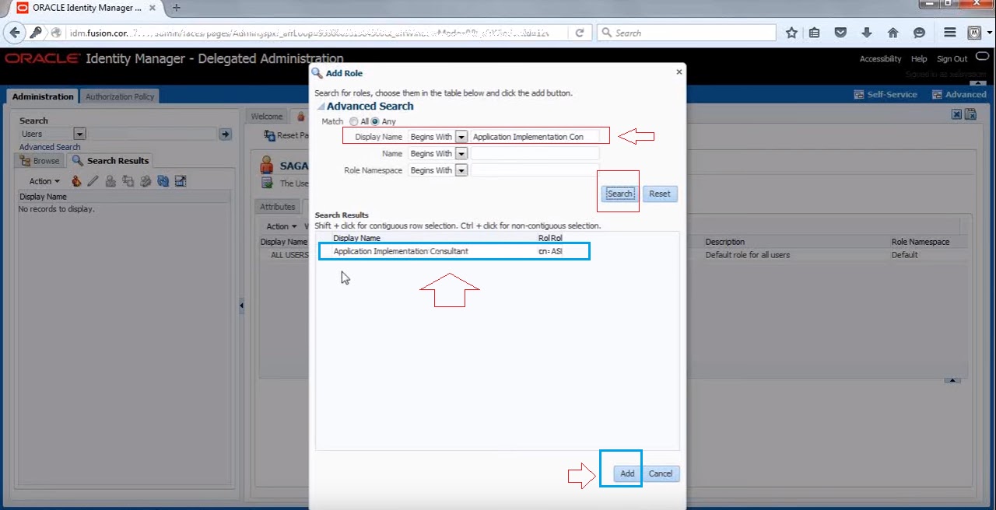Image resolution: width=996 pixels, height=510 pixels.
Task: Switch to the Administration tab
Action: click(x=43, y=96)
